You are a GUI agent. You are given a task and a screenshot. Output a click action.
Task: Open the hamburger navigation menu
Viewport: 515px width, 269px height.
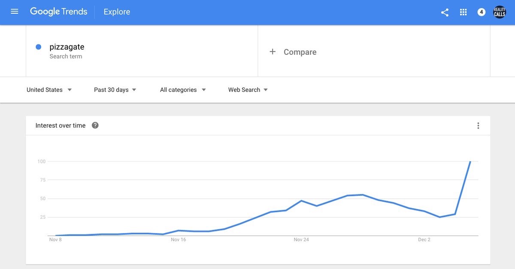[15, 12]
